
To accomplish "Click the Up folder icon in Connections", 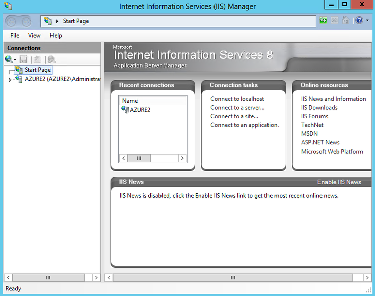I will [x=37, y=59].
